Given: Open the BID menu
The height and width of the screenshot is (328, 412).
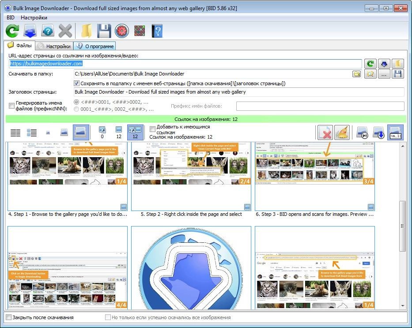Looking at the screenshot, I should pos(11,18).
